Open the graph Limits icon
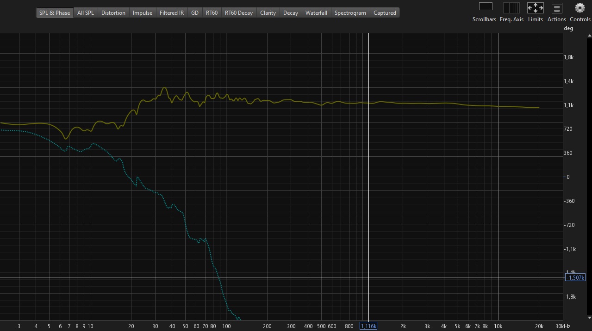592x331 pixels. 536,8
